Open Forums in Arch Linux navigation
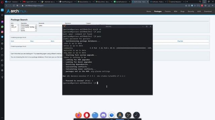 (168, 11)
